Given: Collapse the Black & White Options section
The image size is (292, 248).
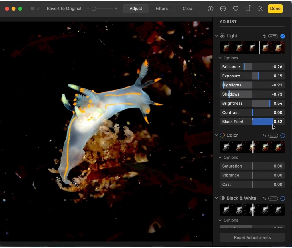Looking at the screenshot, I should pyautogui.click(x=220, y=220).
